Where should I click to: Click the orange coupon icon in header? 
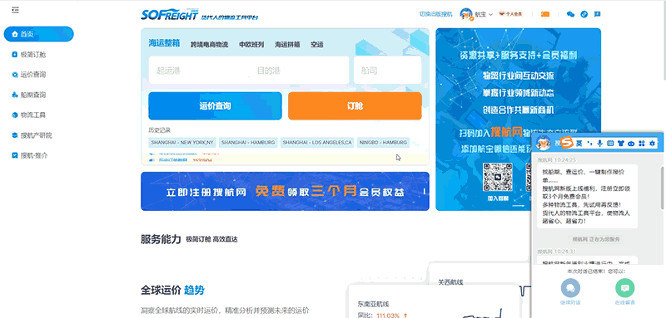tap(545, 14)
